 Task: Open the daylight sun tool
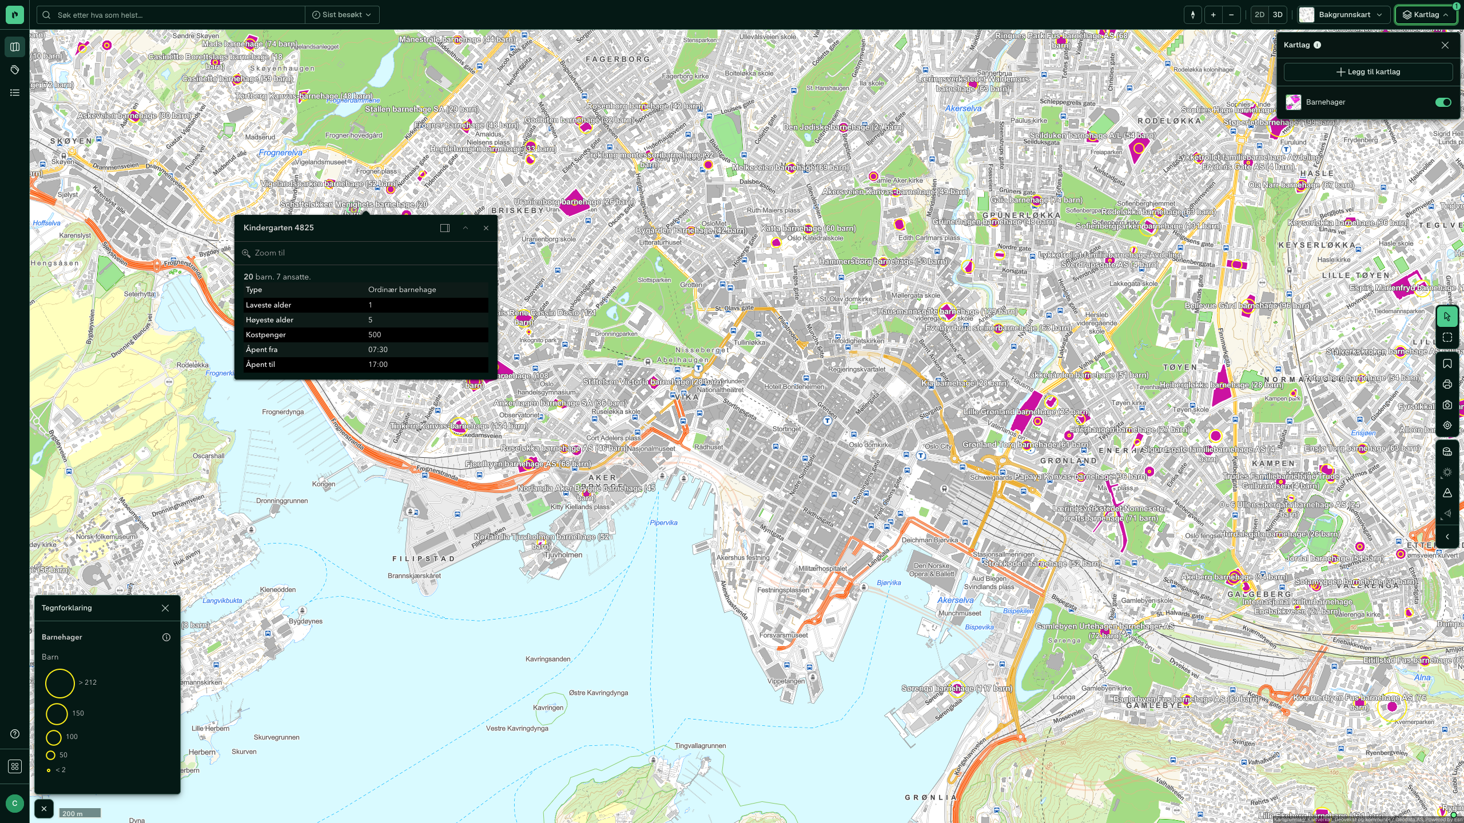1447,473
